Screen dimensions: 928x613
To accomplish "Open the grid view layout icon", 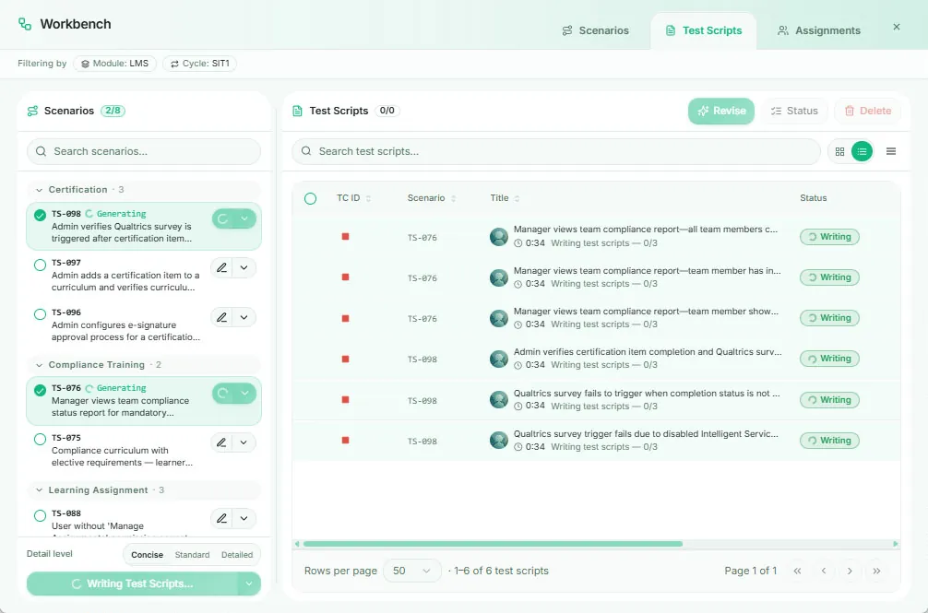I will [839, 151].
